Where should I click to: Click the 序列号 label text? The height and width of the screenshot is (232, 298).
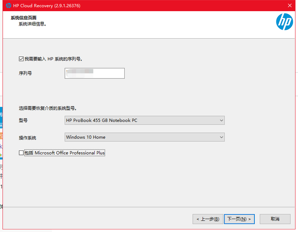(x=25, y=73)
